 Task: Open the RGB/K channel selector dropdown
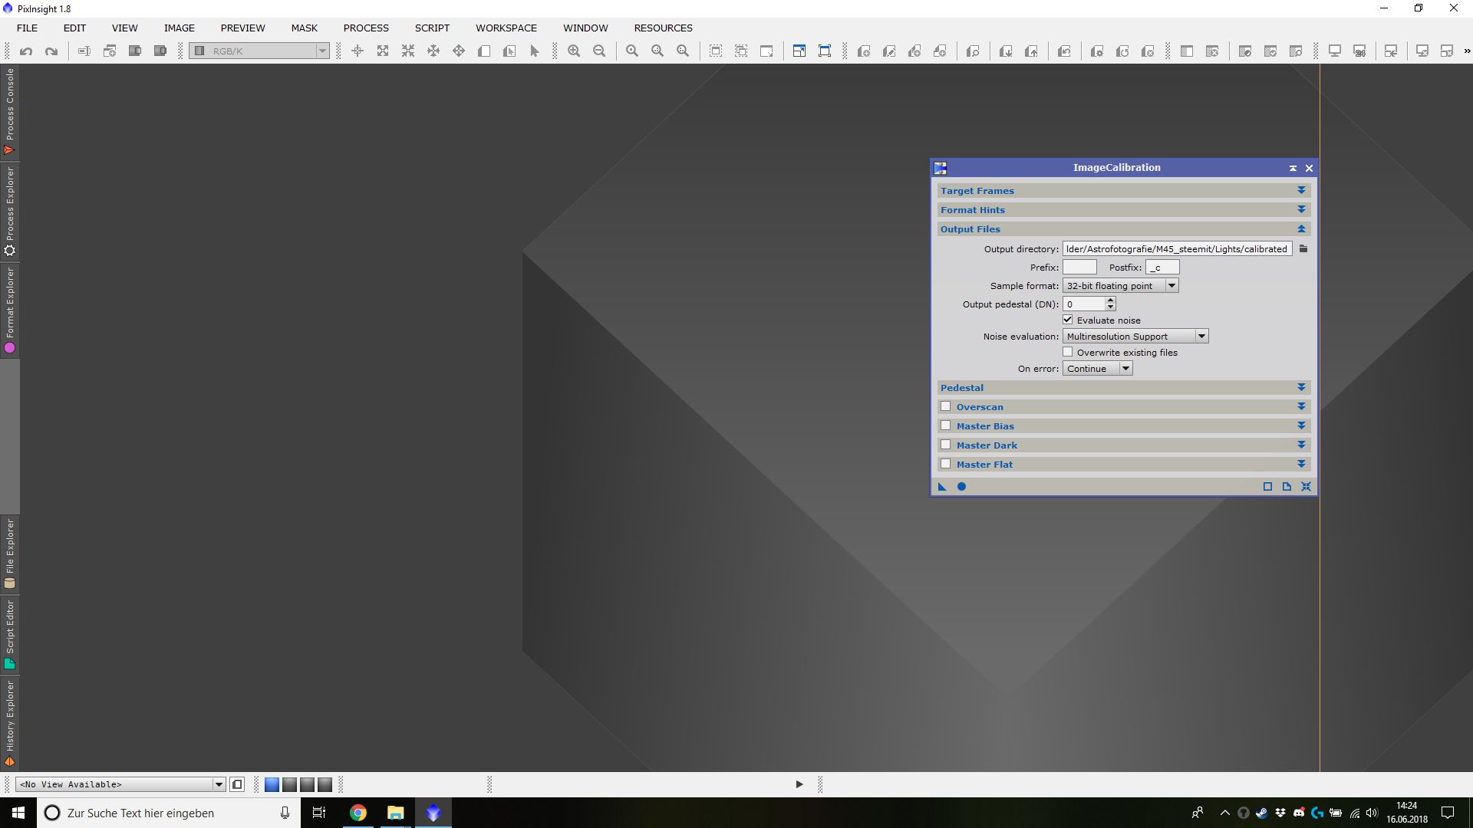(259, 51)
